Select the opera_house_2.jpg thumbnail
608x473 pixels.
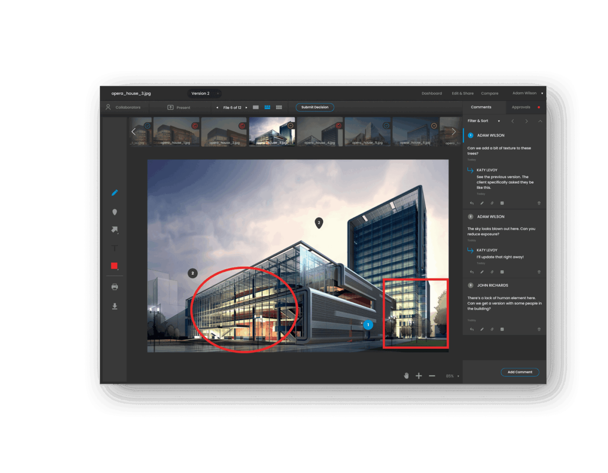coord(224,131)
